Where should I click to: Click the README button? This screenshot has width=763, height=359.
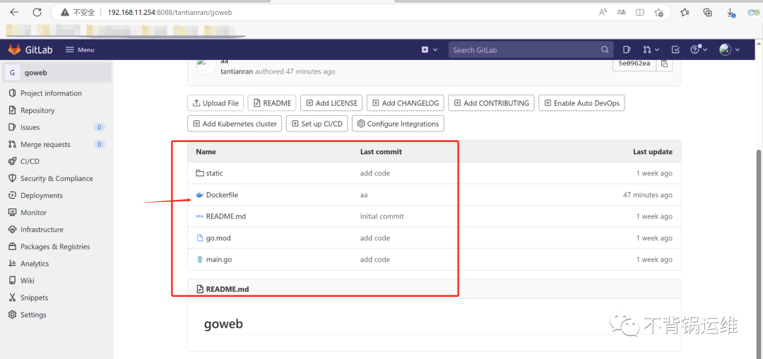coord(272,103)
